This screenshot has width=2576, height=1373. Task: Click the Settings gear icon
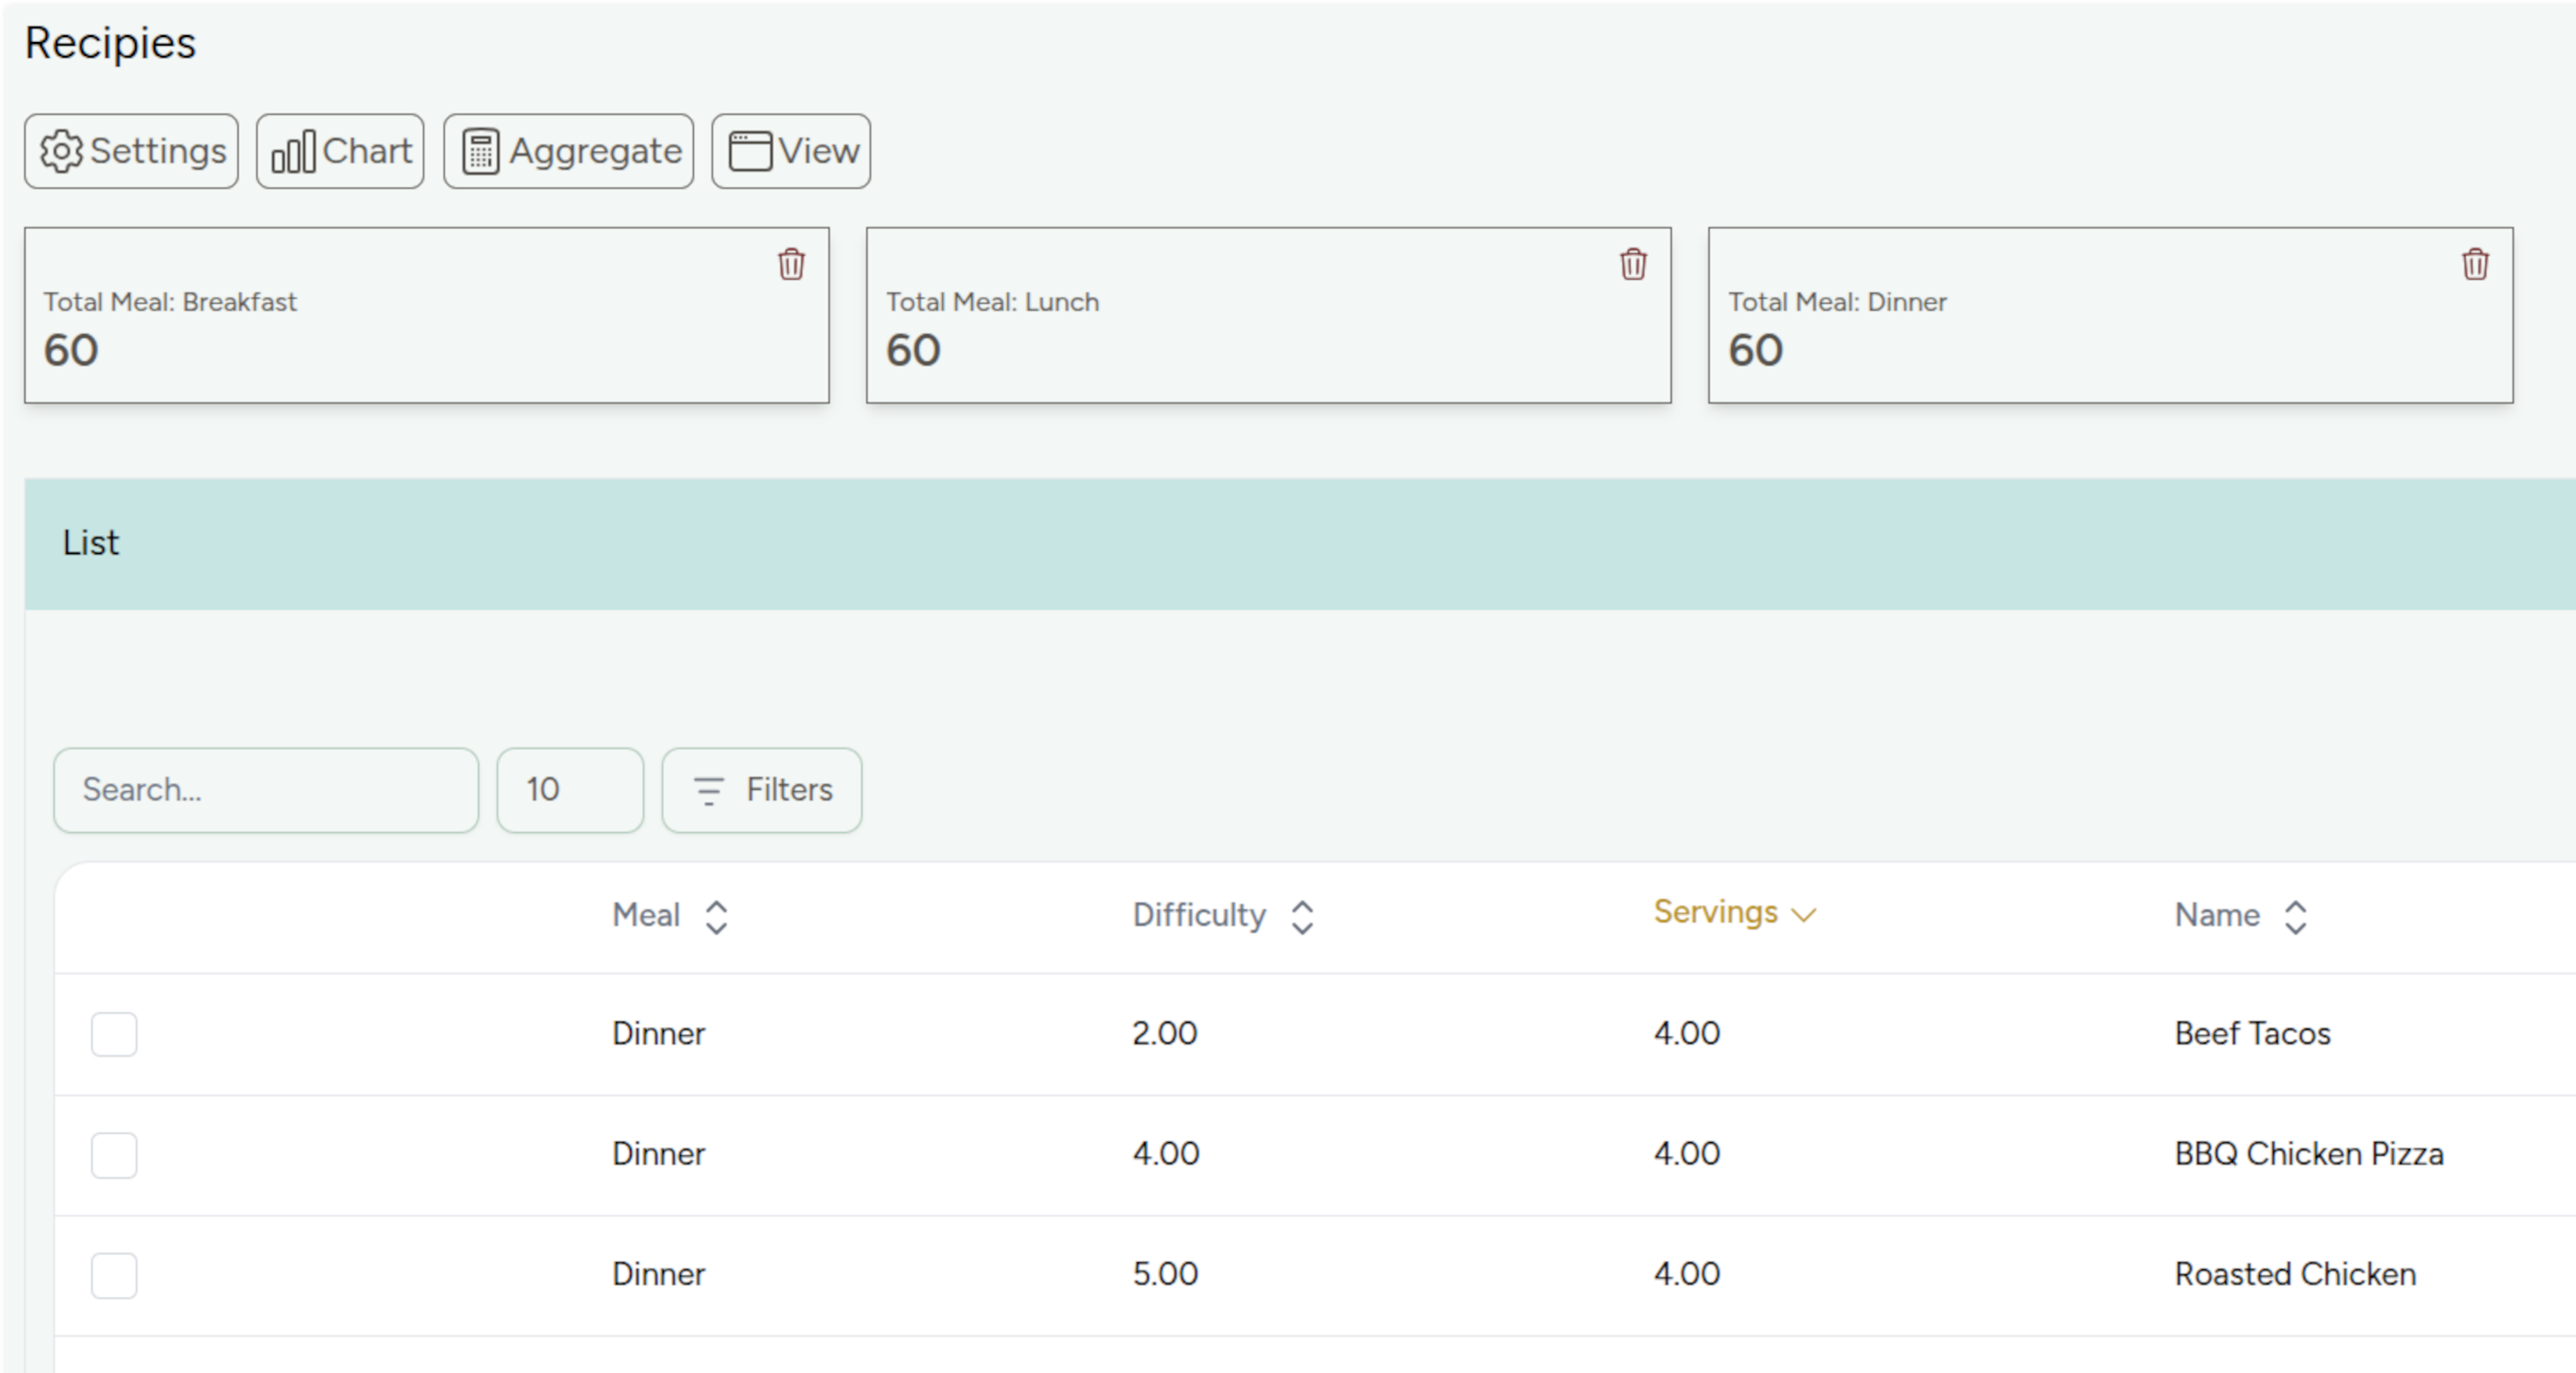(61, 152)
